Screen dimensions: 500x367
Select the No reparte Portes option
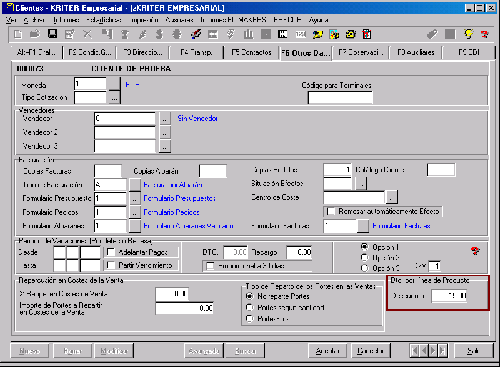pos(249,296)
